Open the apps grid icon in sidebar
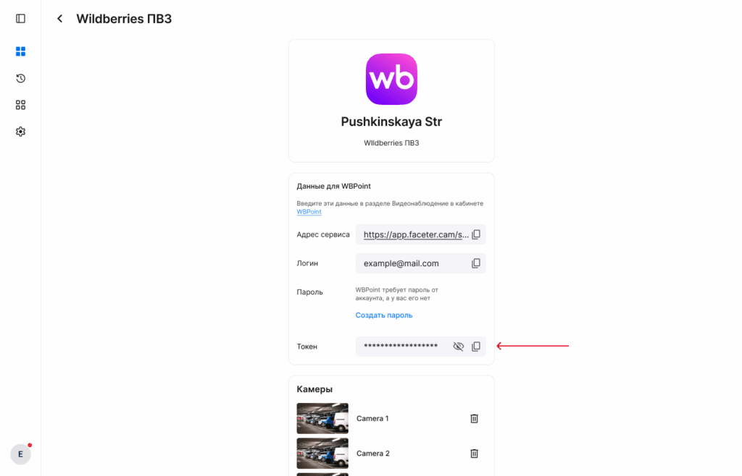Screen dimensions: 742x476 pos(20,105)
